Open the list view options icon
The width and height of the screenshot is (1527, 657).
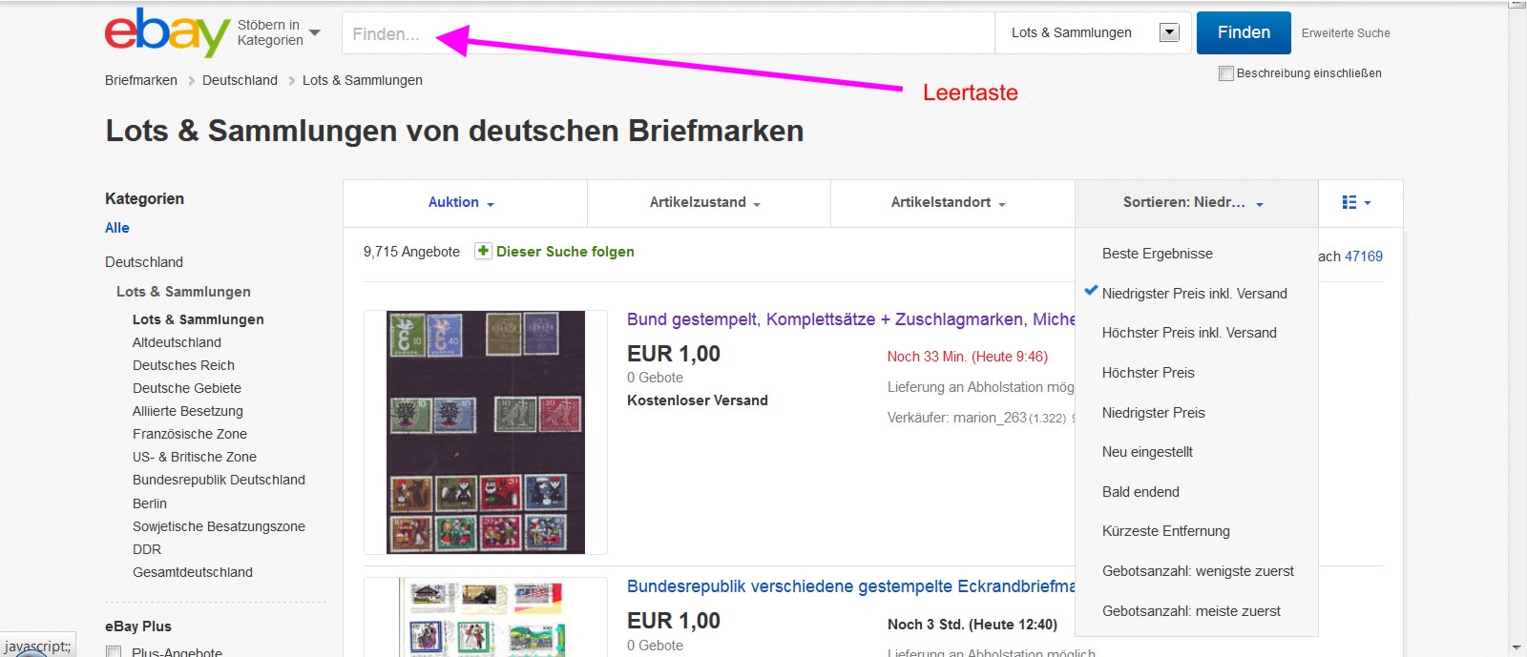coord(1356,202)
